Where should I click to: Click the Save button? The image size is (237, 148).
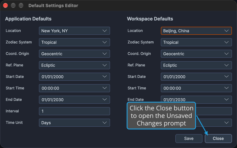coord(189,139)
